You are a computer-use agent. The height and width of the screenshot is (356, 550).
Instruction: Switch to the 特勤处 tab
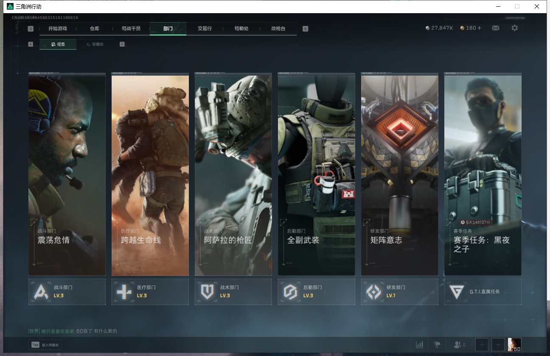[241, 28]
